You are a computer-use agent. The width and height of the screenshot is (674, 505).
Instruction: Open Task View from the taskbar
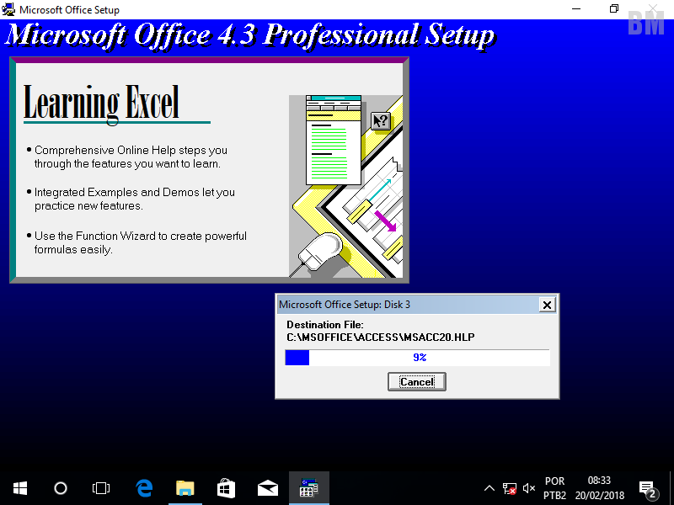click(101, 488)
